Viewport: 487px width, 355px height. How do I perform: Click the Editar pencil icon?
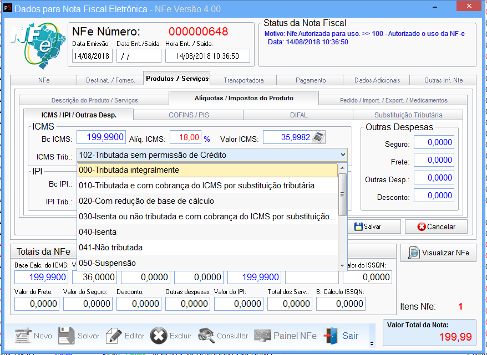114,336
